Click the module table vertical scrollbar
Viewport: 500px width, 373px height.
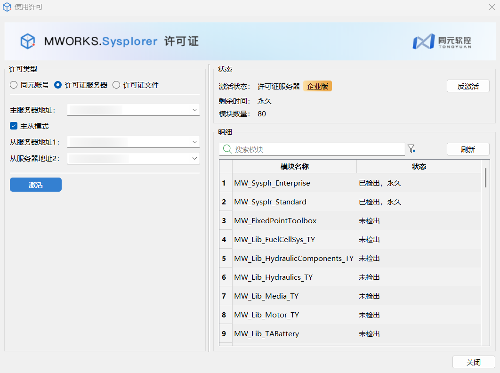[485, 178]
